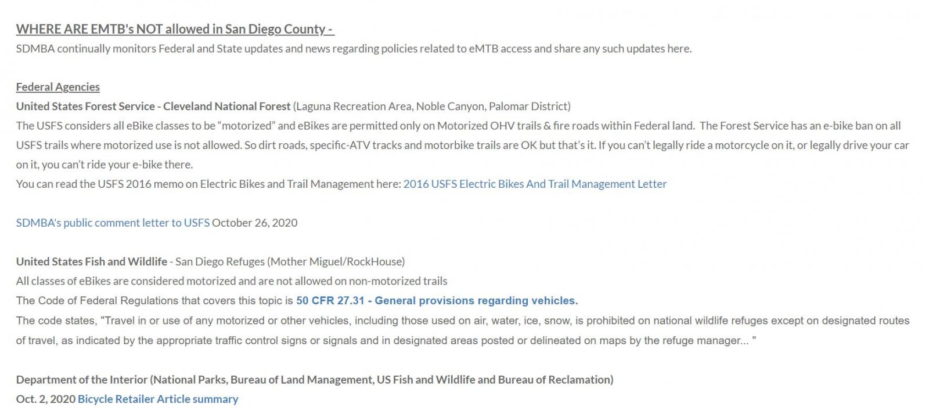Viewport: 929px width, 415px height.
Task: Open the 50 CFR 27.31 General provisions link
Action: point(437,300)
